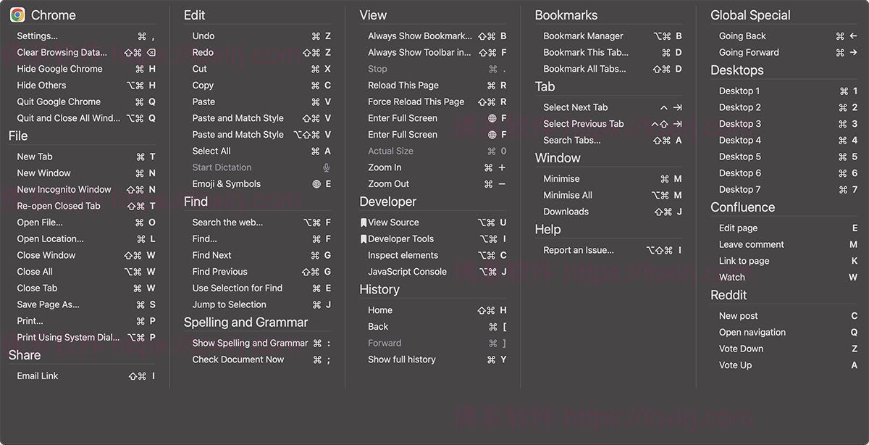This screenshot has height=445, width=869.
Task: Select Link to page under Confluence
Action: click(x=744, y=261)
